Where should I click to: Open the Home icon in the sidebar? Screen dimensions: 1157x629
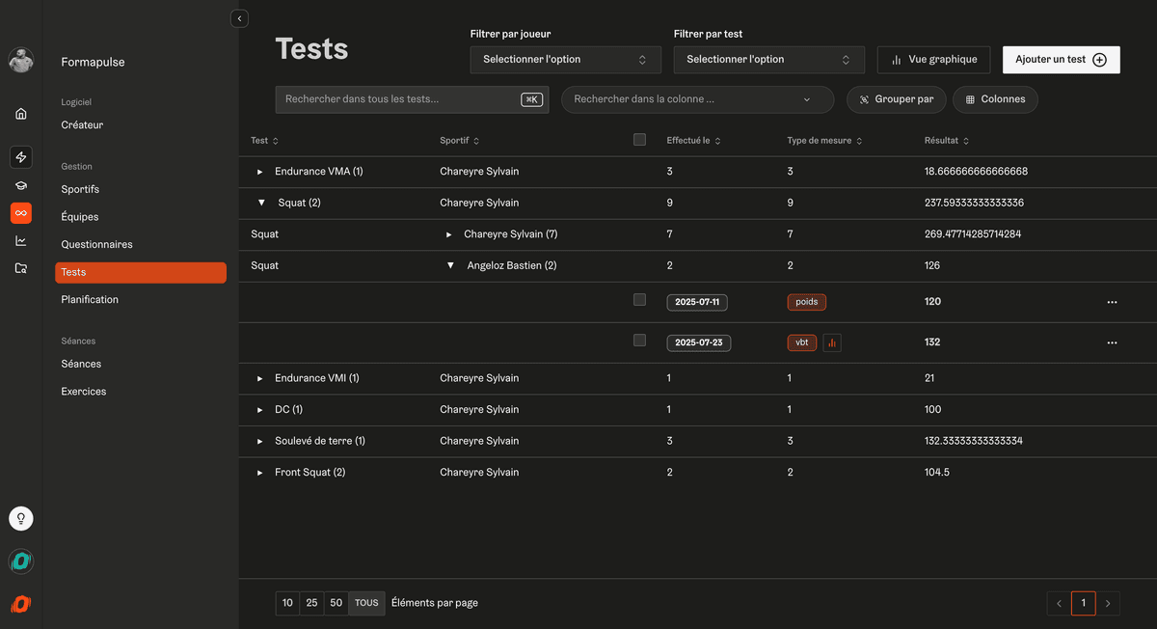click(x=20, y=113)
